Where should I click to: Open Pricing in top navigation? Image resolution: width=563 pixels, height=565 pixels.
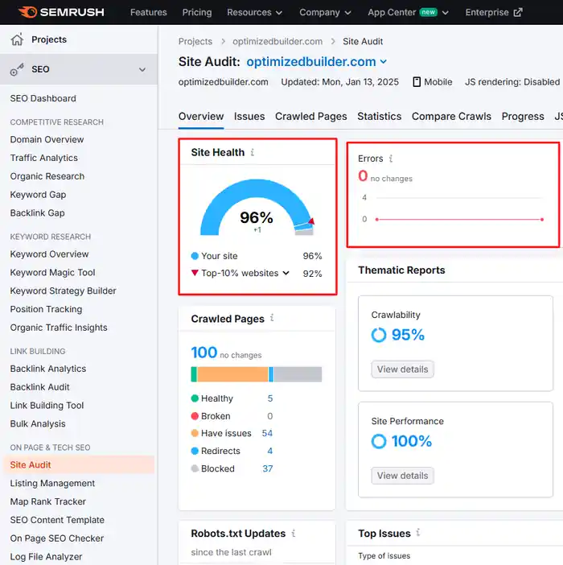coord(197,12)
